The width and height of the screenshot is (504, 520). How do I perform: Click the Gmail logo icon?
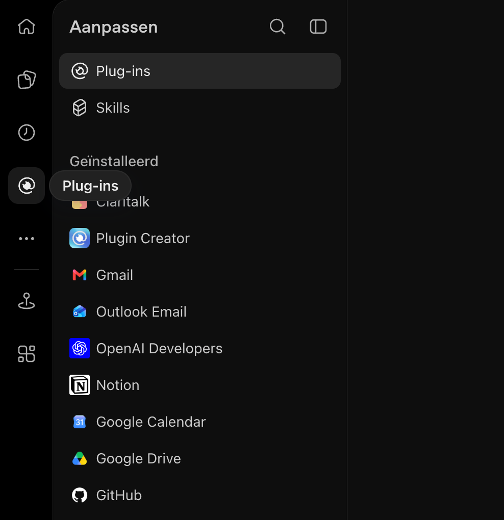[x=80, y=275]
